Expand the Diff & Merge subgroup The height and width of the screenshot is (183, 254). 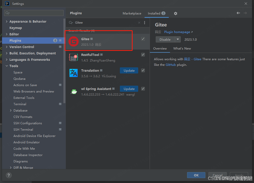click(11, 168)
